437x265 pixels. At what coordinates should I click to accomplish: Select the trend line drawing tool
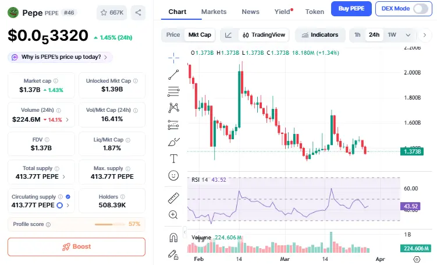pyautogui.click(x=173, y=74)
